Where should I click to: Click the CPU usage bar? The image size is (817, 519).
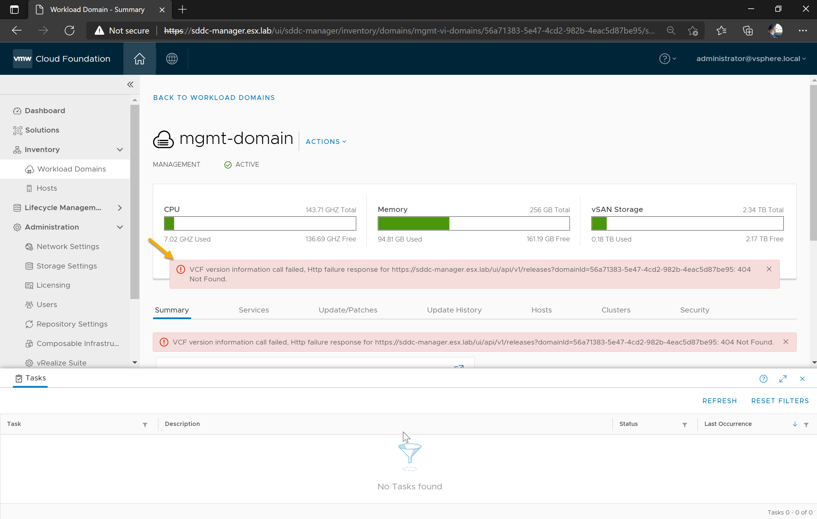[260, 223]
